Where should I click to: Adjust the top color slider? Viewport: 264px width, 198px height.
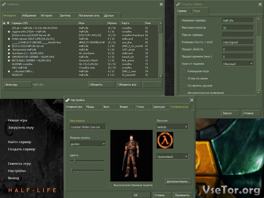pos(75,161)
